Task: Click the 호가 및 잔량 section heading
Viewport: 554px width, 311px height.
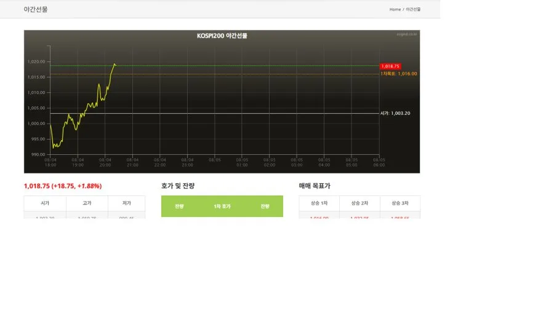Action: click(x=178, y=186)
